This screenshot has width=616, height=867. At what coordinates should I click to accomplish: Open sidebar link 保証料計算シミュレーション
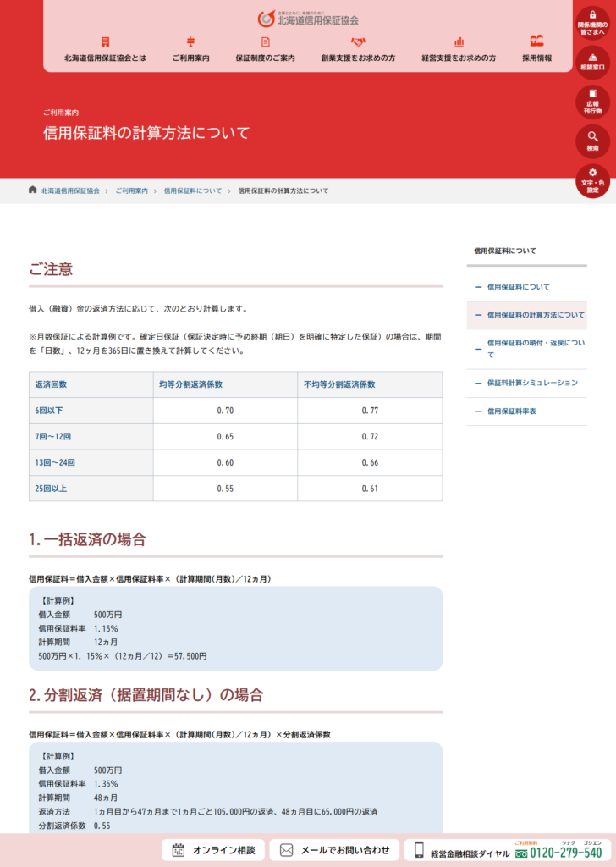pos(532,383)
